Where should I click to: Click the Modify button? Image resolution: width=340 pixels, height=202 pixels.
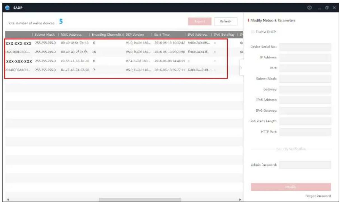pyautogui.click(x=291, y=187)
